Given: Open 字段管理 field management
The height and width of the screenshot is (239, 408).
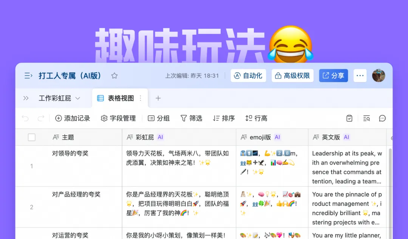Looking at the screenshot, I should 118,118.
